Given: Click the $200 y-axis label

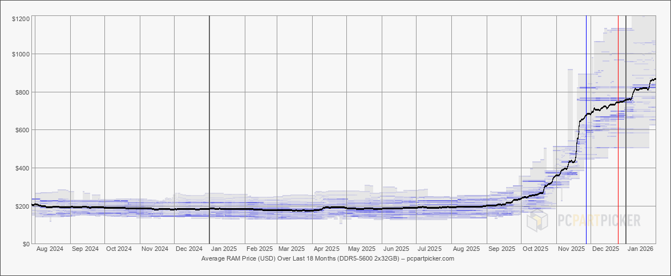Looking at the screenshot, I should pyautogui.click(x=23, y=206).
